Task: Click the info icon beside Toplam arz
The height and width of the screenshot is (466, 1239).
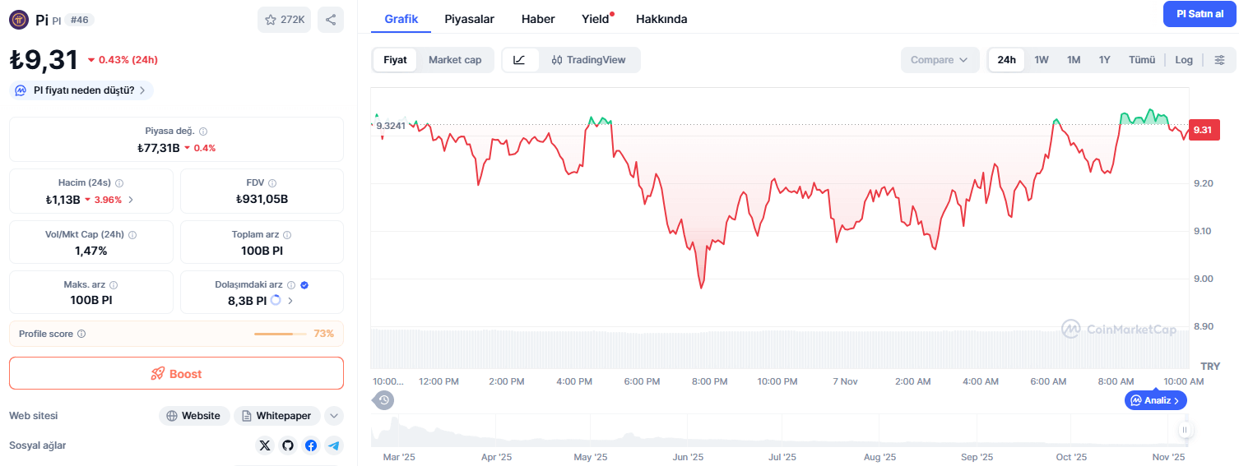Action: 287,235
